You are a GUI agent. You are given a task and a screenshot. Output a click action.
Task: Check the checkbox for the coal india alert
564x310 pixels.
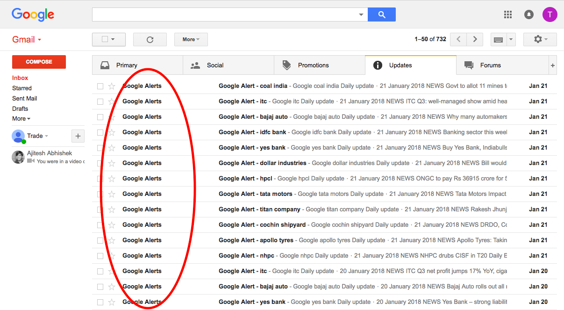pyautogui.click(x=100, y=86)
